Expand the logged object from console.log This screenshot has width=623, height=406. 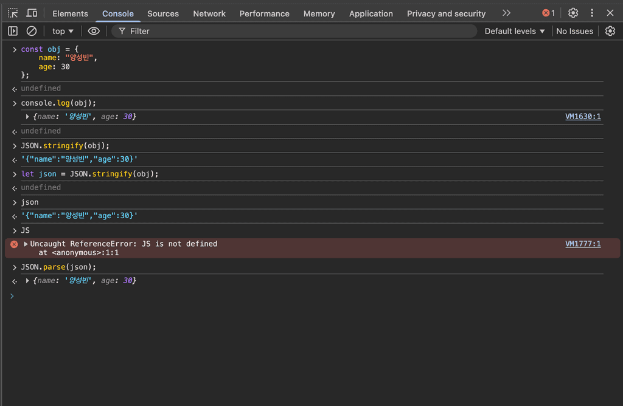click(x=27, y=117)
